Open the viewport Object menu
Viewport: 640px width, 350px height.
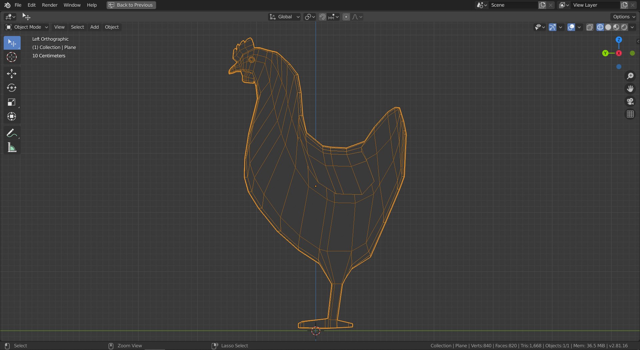[x=112, y=27]
